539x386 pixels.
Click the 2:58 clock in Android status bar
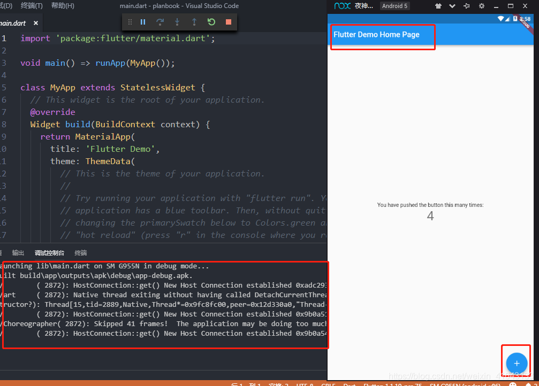(x=525, y=19)
